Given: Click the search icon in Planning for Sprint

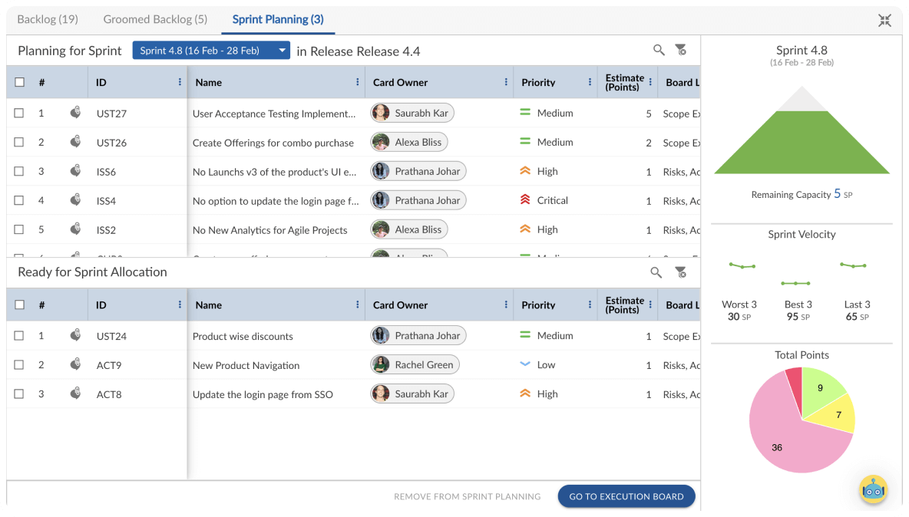Looking at the screenshot, I should pyautogui.click(x=659, y=50).
